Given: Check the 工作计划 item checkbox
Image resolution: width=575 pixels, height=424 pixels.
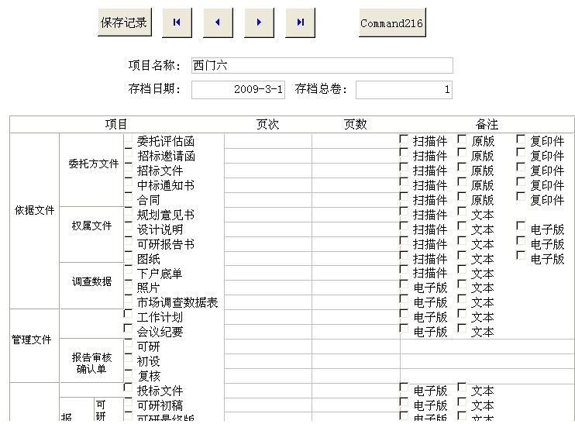Looking at the screenshot, I should point(128,314).
